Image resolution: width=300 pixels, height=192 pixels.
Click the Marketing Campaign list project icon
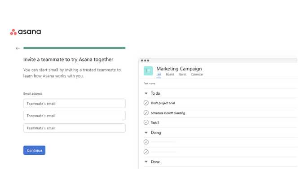point(148,71)
